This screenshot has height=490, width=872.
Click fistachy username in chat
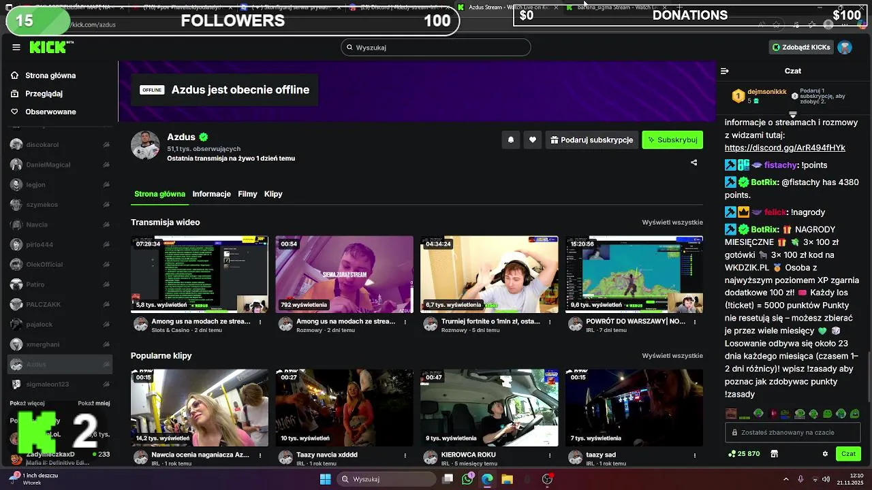tap(781, 165)
